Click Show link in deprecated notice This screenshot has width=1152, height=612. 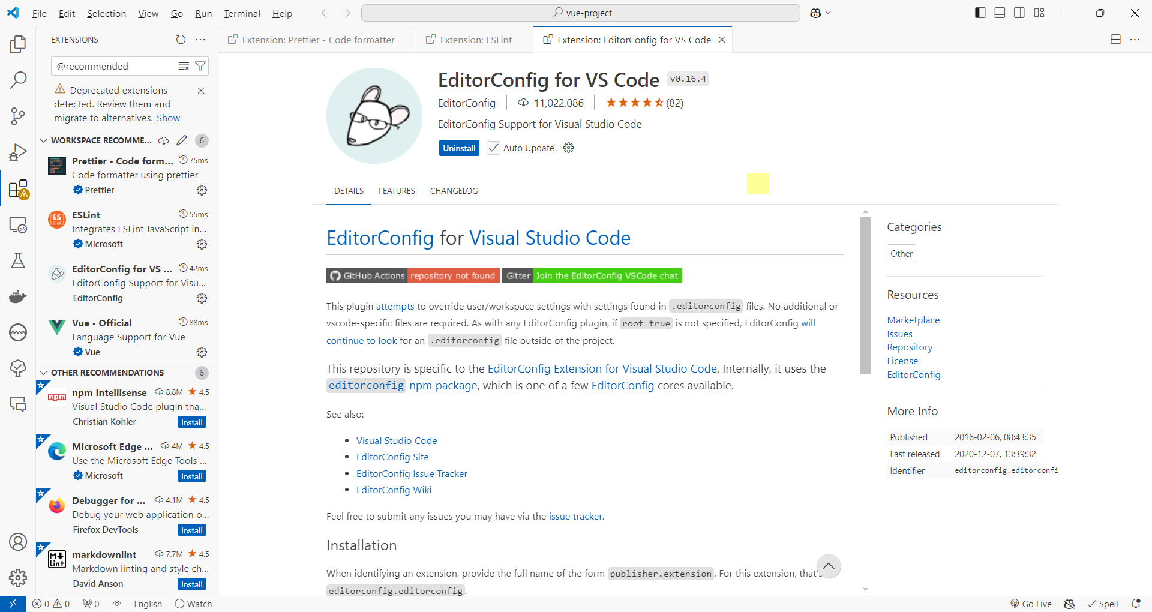point(168,118)
